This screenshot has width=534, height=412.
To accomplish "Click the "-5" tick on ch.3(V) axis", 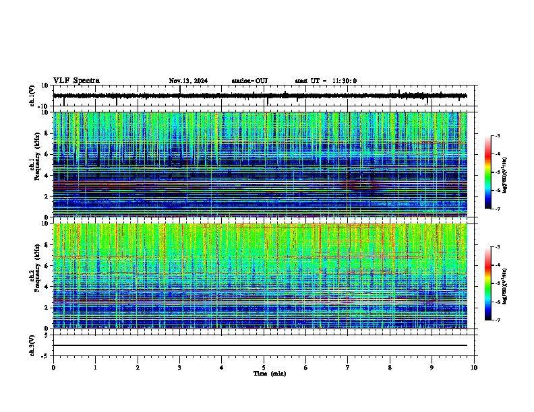I will pos(46,356).
